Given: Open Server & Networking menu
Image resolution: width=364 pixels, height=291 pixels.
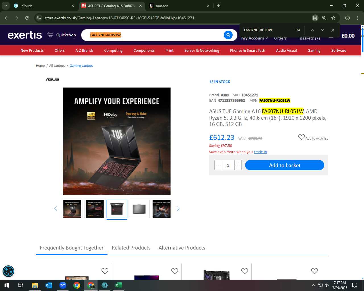Looking at the screenshot, I should pyautogui.click(x=202, y=51).
